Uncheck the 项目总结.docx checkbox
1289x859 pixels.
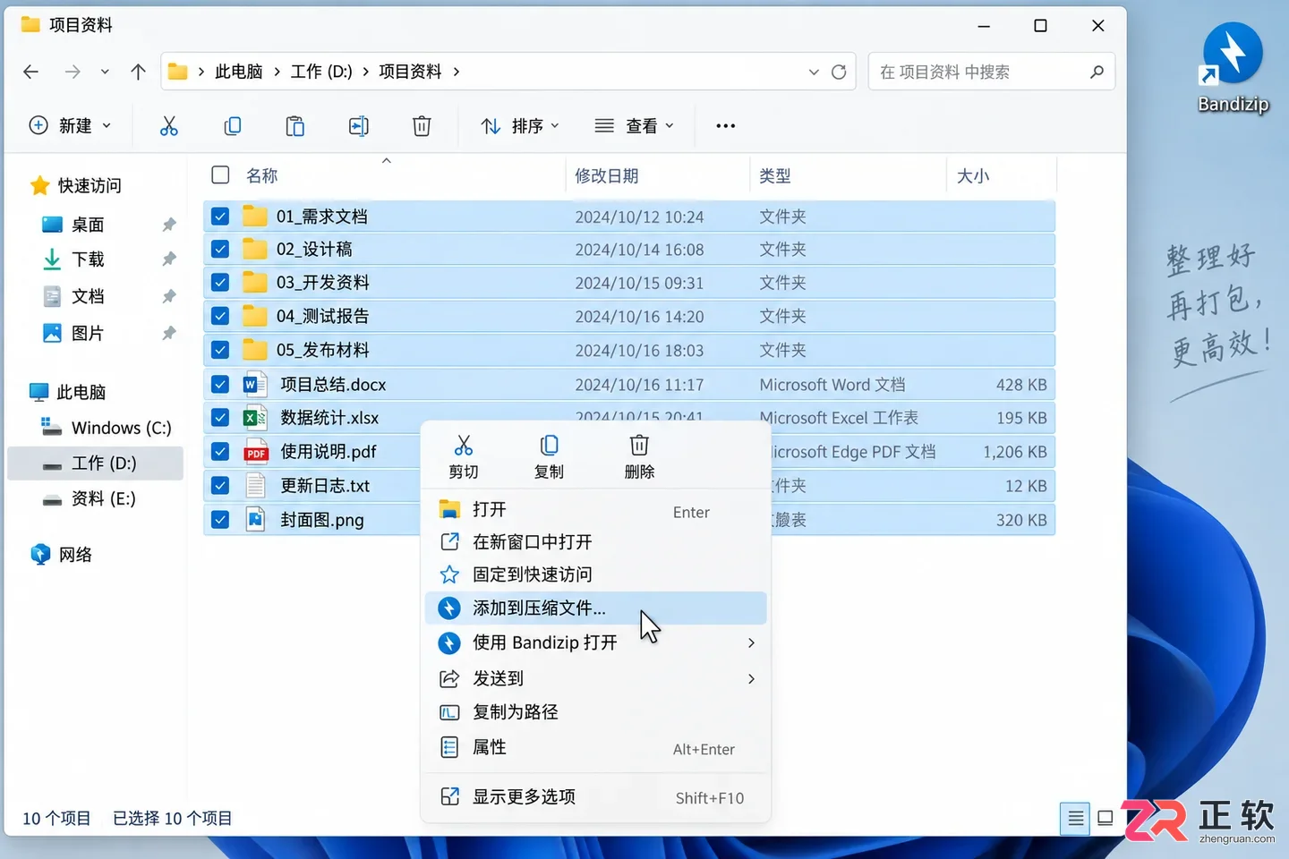coord(220,385)
